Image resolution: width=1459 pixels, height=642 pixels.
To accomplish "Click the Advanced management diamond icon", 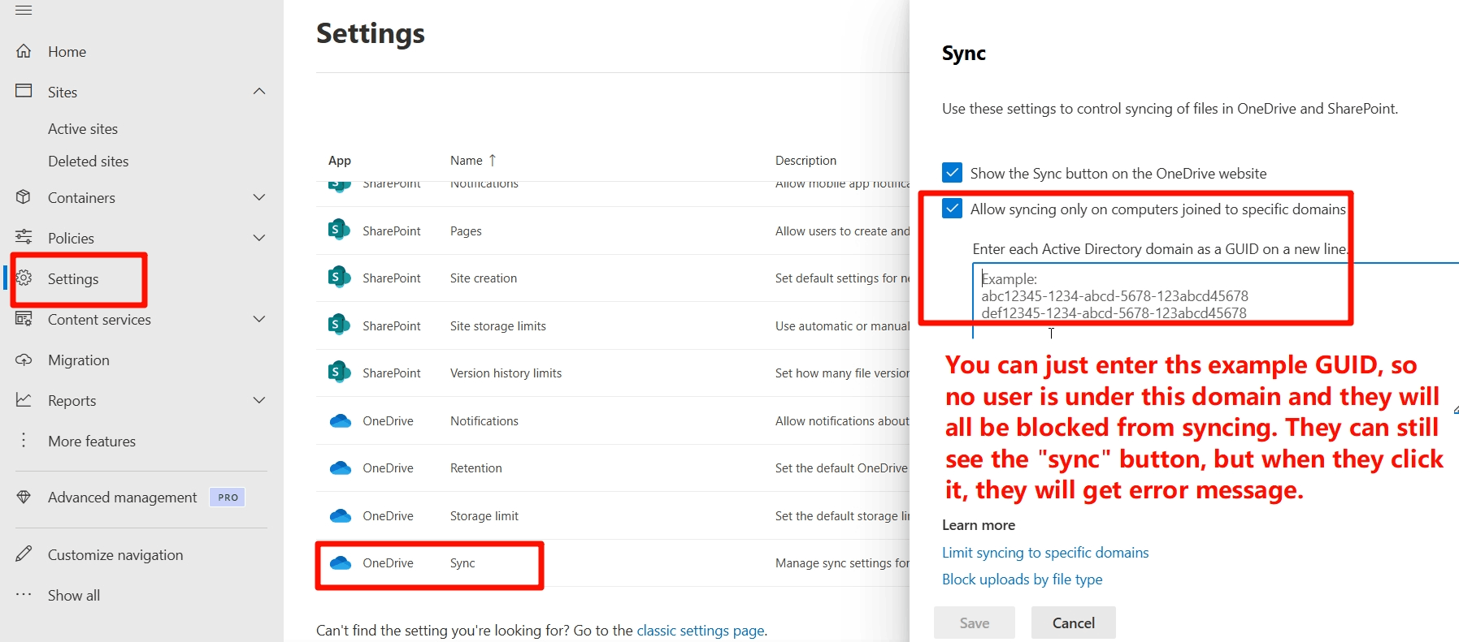I will [24, 497].
